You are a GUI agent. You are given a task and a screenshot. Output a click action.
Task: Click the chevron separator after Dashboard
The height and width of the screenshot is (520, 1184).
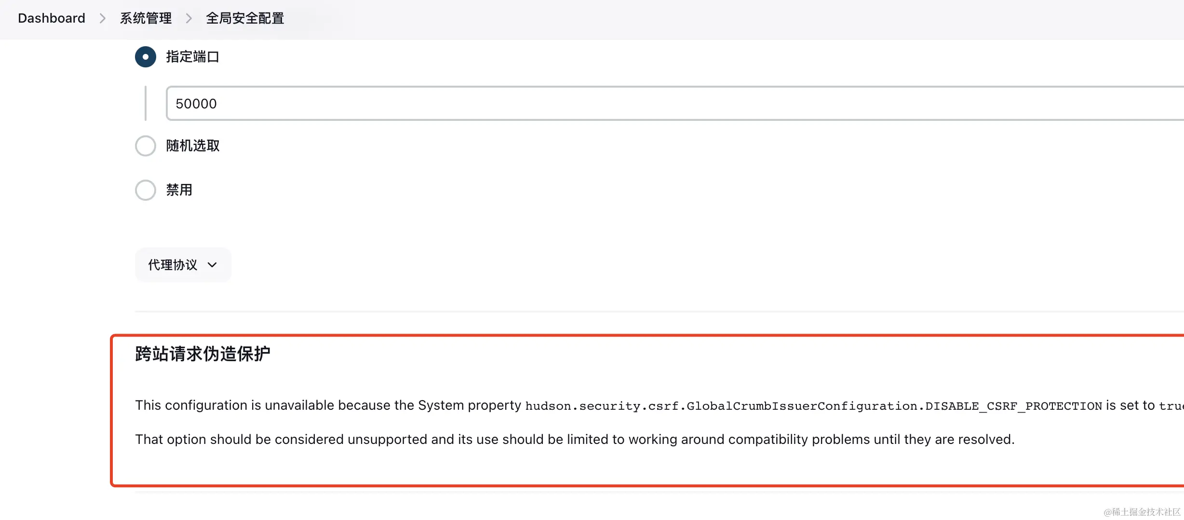click(x=102, y=18)
